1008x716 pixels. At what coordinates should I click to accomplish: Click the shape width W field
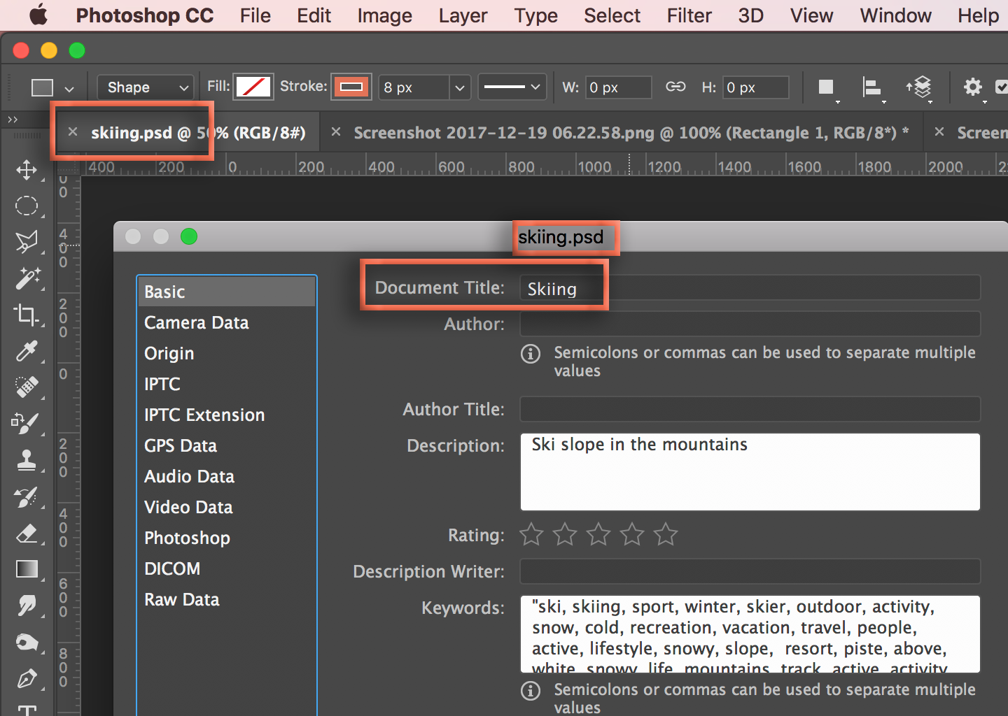pyautogui.click(x=618, y=87)
